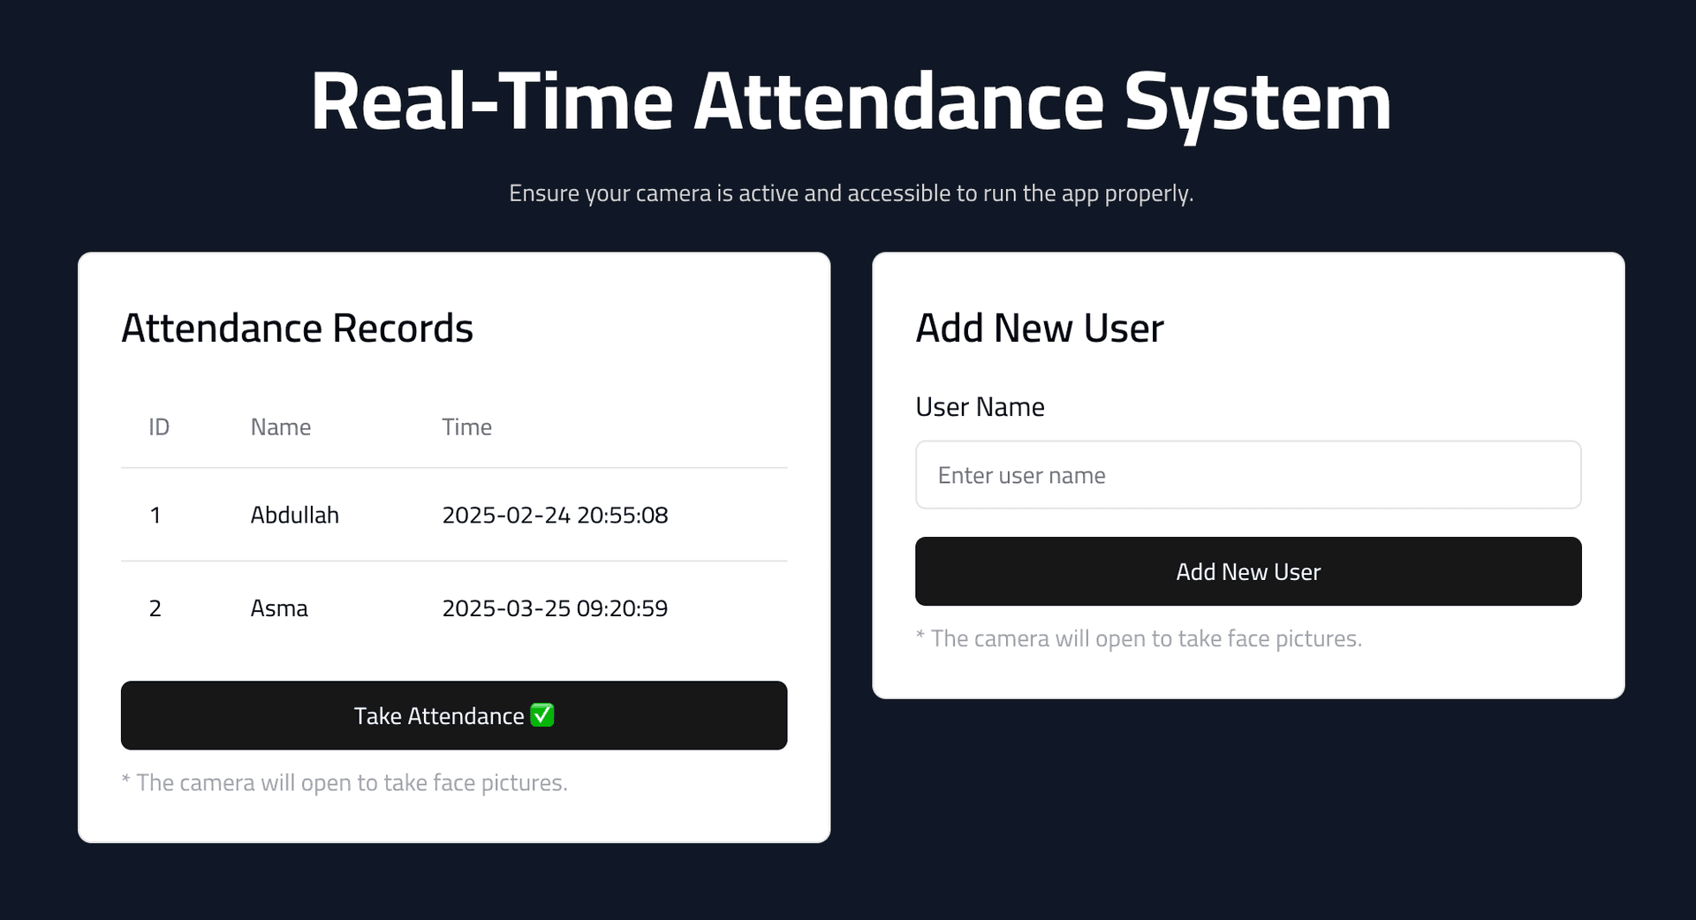Click the Attendance Records card title
The image size is (1696, 920).
[298, 328]
